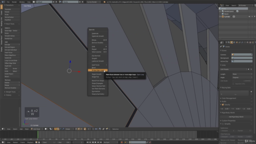Open the Render properties tab icon
The width and height of the screenshot is (256, 144).
[x=226, y=42]
